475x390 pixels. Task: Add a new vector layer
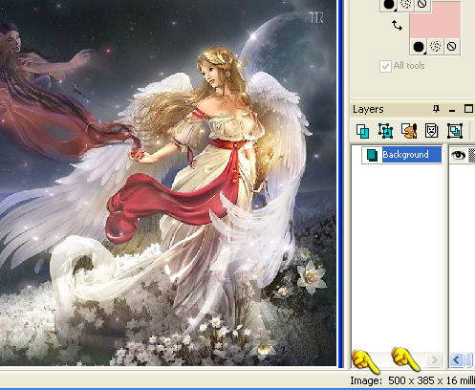[x=385, y=131]
